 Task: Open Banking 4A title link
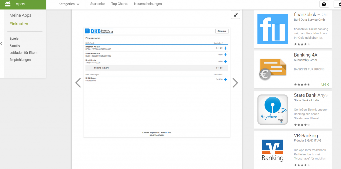click(x=306, y=55)
